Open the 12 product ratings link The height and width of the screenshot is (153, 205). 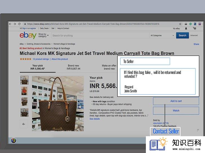coord(41,59)
